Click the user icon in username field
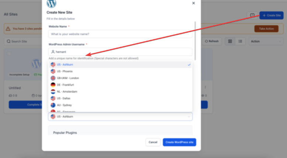Image resolution: width=287 pixels, height=158 pixels. tap(53, 52)
